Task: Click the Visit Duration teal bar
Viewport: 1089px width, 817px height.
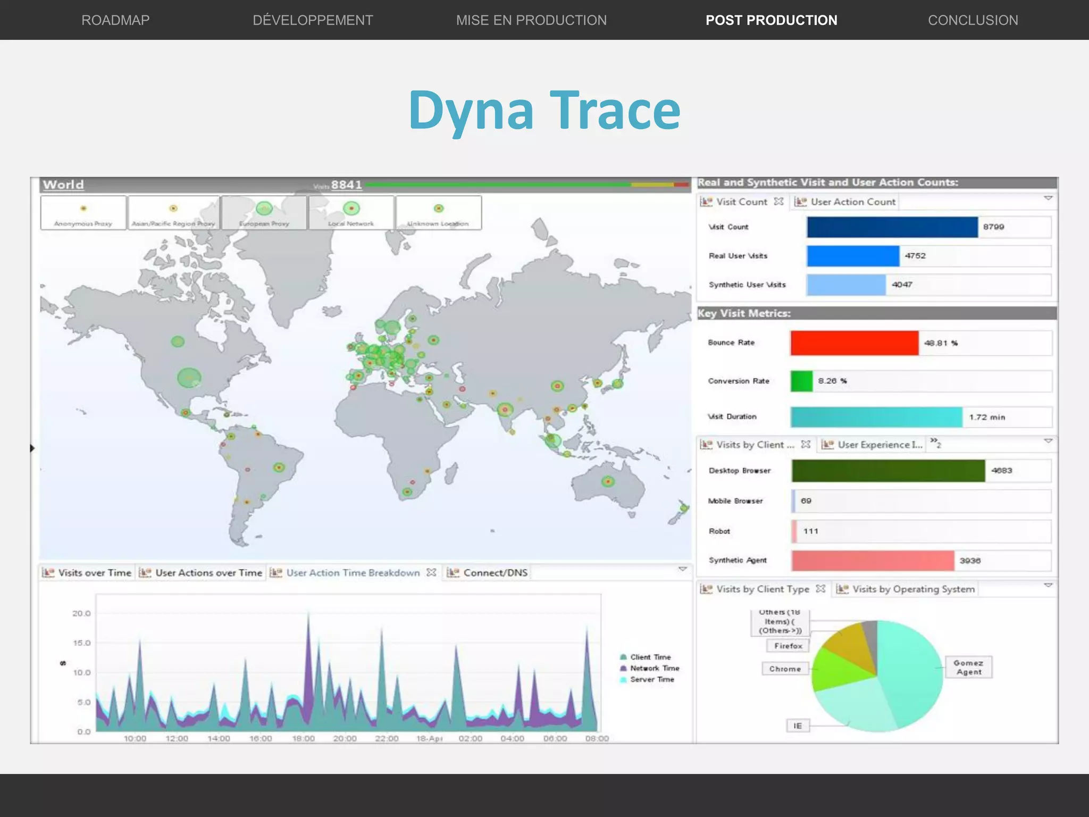Action: click(876, 417)
